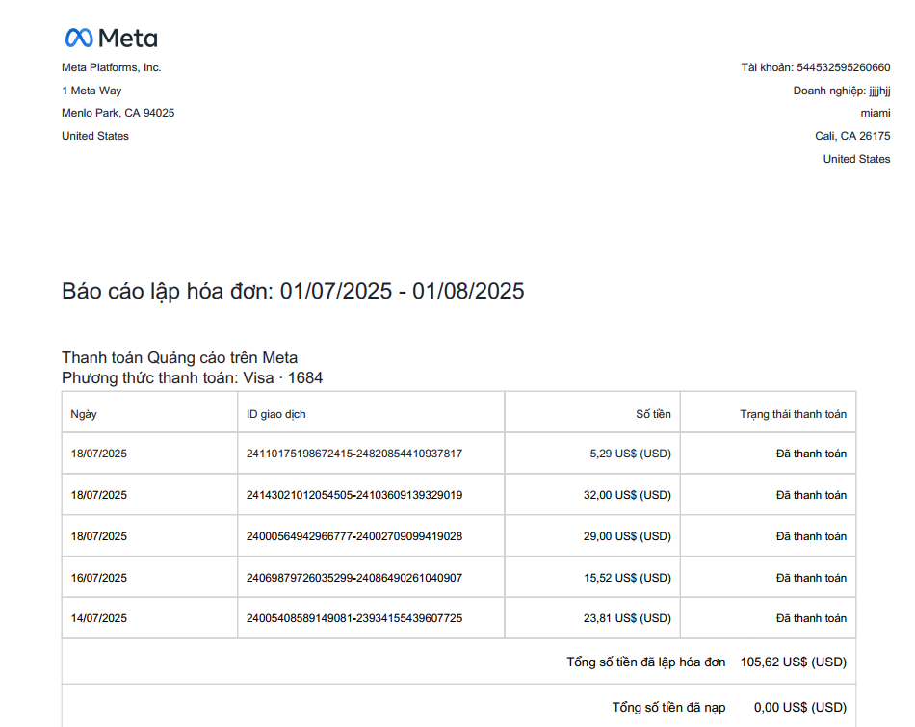Click transaction ID 24143021012054505-24103609139329019
This screenshot has width=915, height=727.
(x=354, y=495)
